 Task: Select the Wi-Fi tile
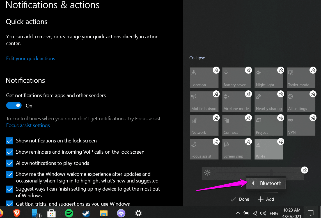(x=269, y=149)
